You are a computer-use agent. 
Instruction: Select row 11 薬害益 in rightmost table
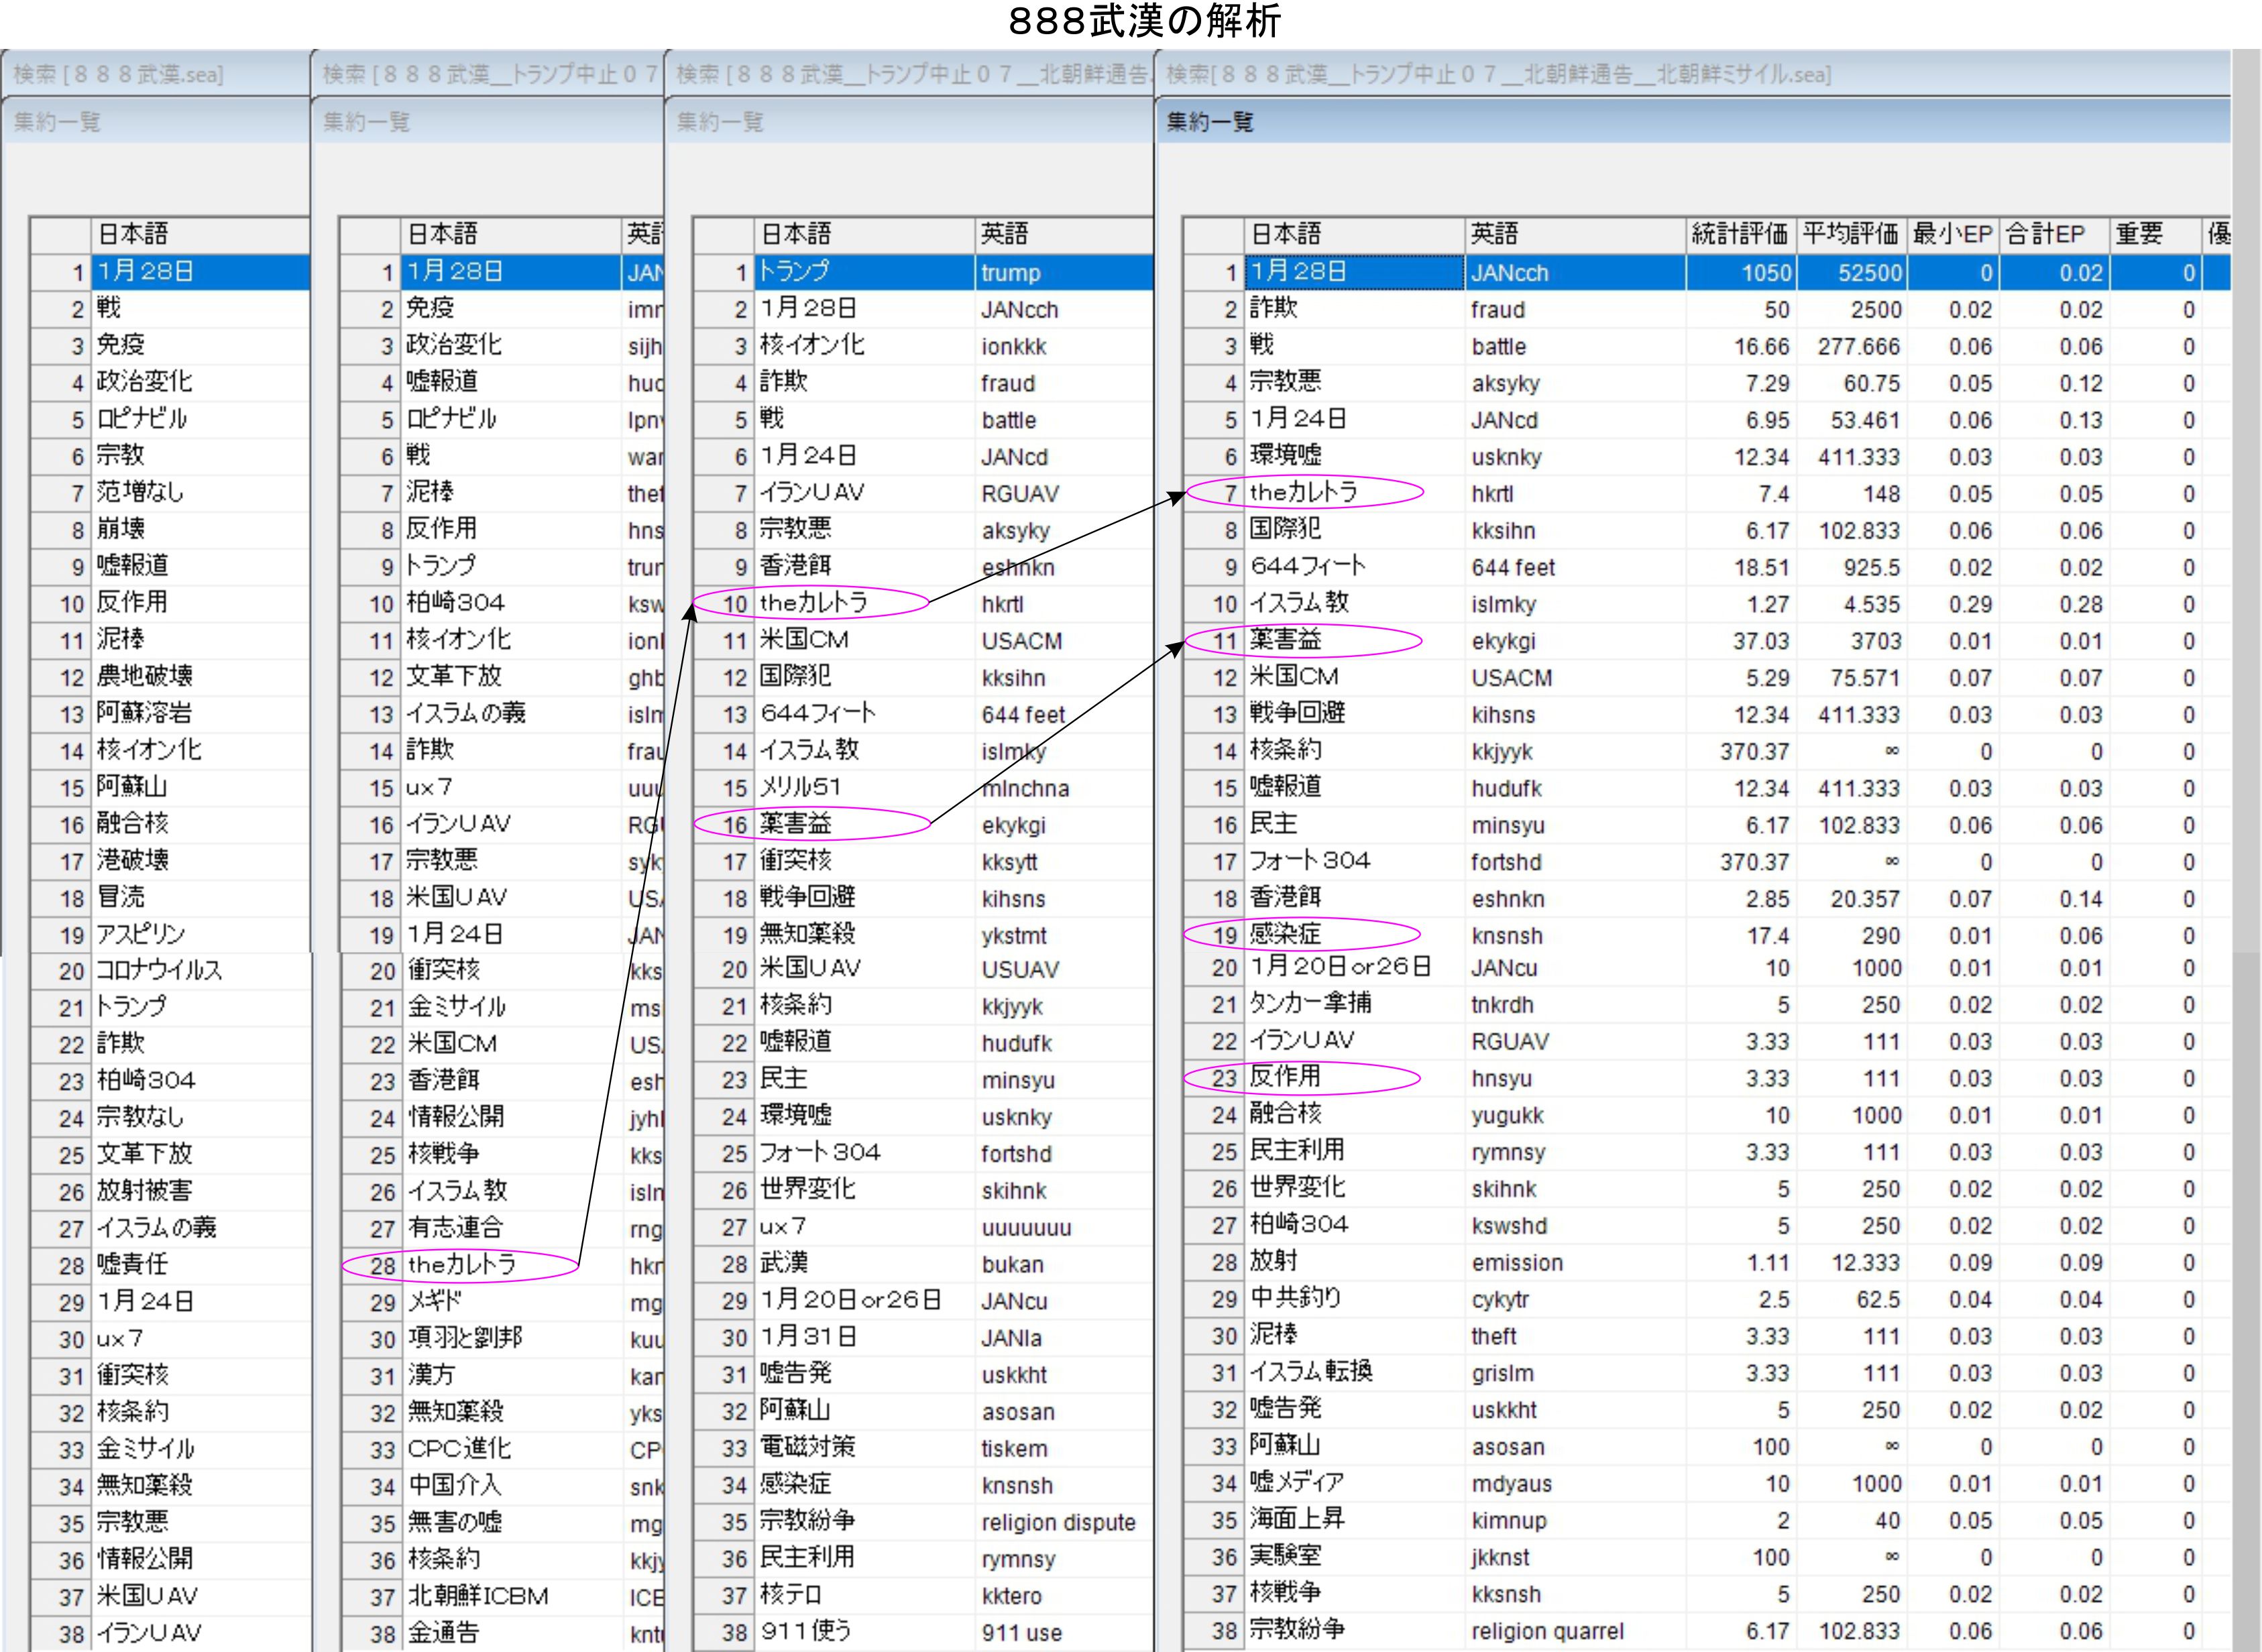pos(1286,640)
